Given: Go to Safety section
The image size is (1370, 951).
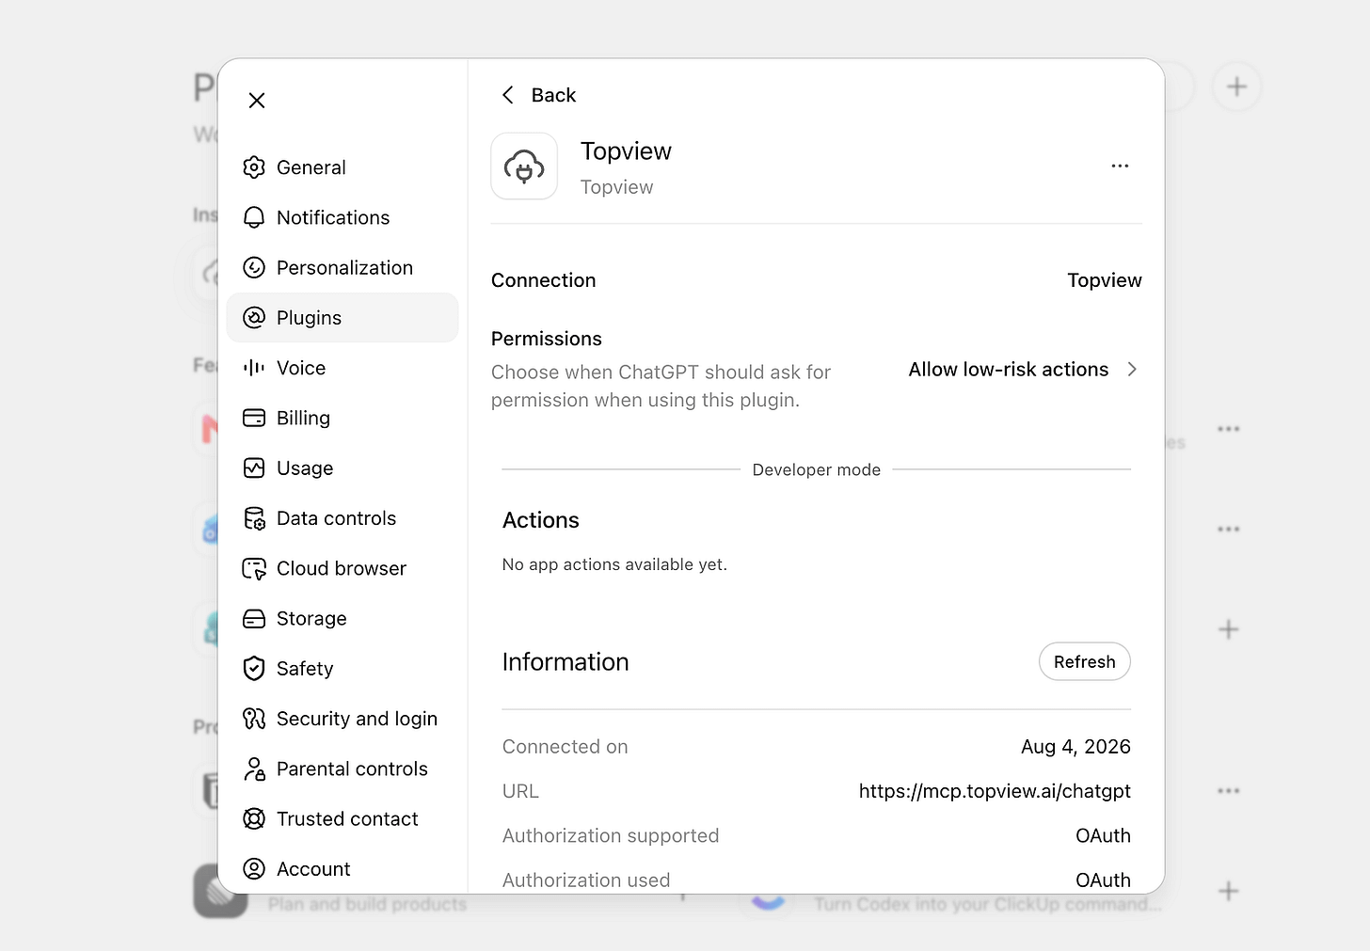Looking at the screenshot, I should pos(342,668).
